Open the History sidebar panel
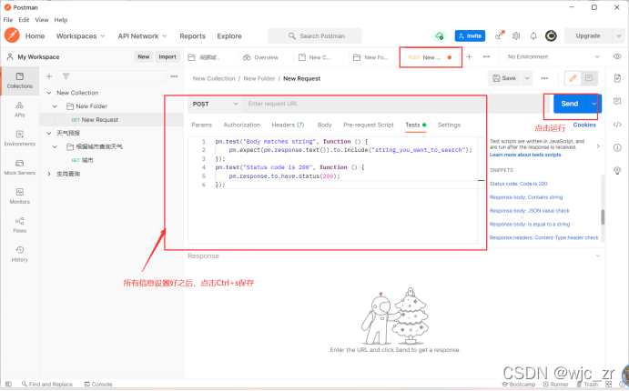 click(19, 254)
